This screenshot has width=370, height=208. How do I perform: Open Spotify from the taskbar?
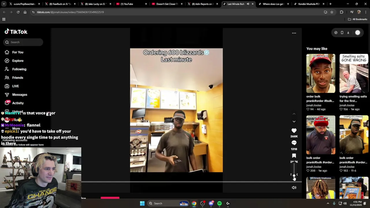click(219, 203)
